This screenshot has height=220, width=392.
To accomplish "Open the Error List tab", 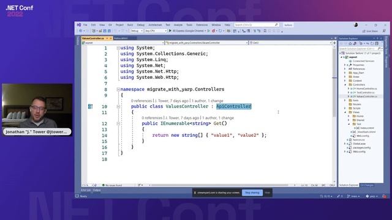I will pos(86,190).
